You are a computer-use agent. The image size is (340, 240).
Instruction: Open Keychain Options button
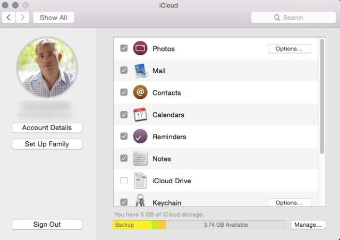tap(289, 202)
